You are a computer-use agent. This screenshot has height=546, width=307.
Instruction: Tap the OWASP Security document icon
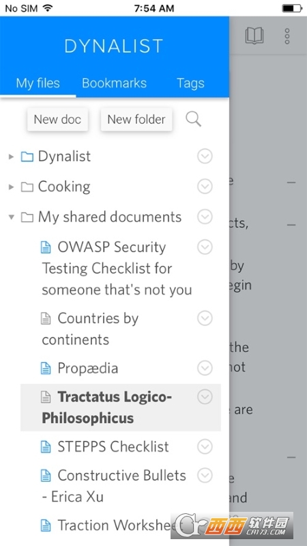[46, 247]
